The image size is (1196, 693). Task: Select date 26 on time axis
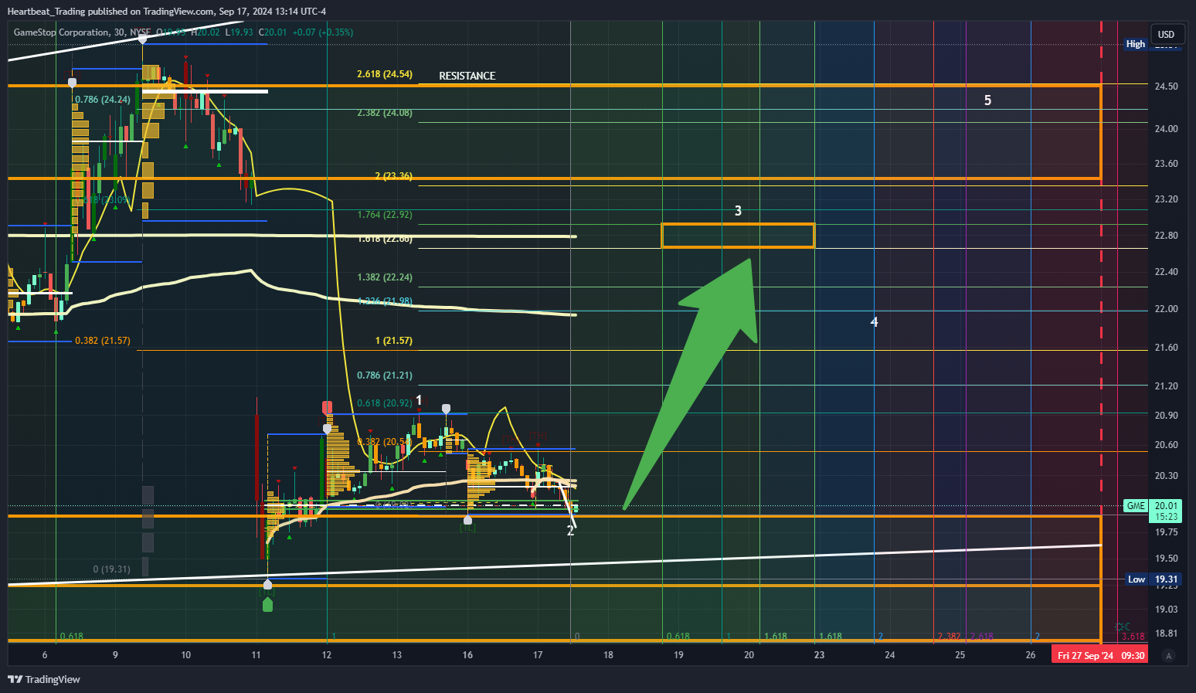tap(1031, 655)
